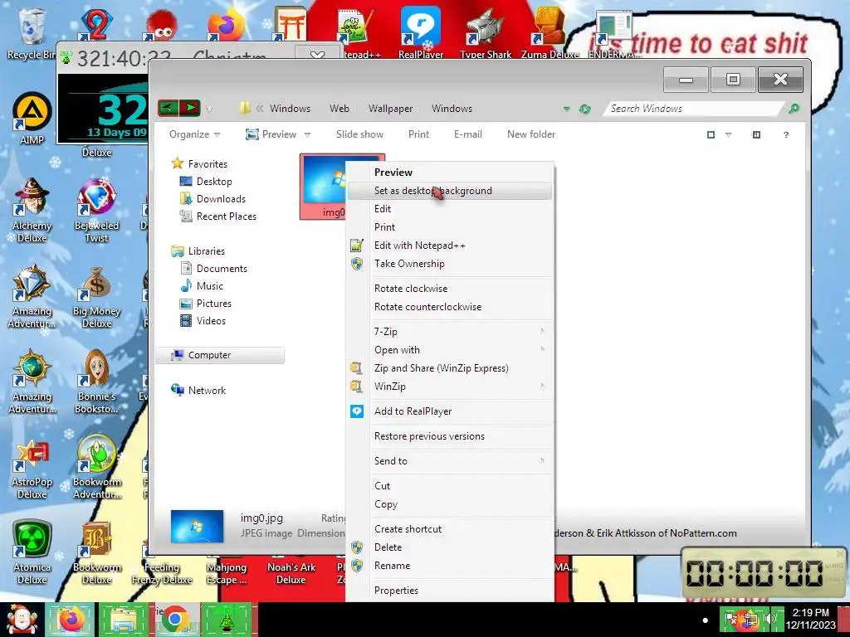Click the New folder toolbar button
Screen dimensions: 850x637
click(x=531, y=134)
